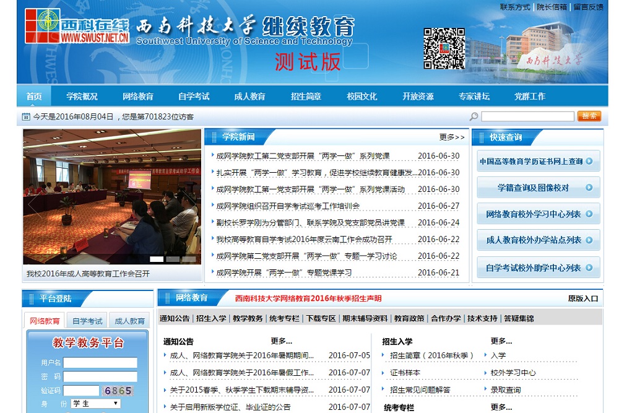Open news 副校长罗学刚为分管部门讲党课

pos(310,222)
